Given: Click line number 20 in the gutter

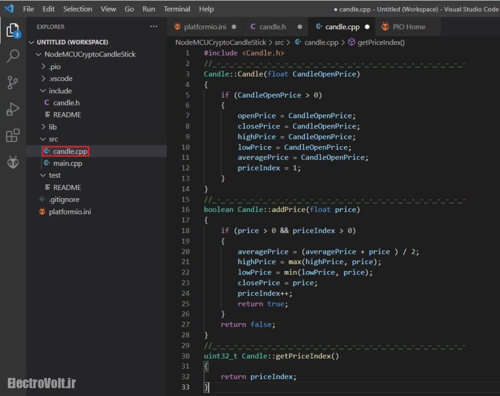Looking at the screenshot, I should click(x=185, y=251).
